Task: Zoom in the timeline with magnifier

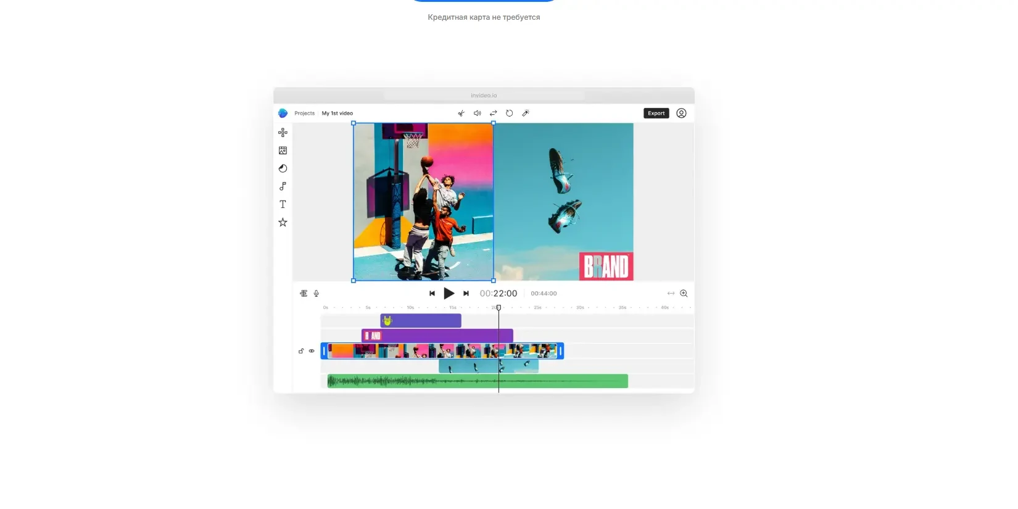Action: pos(684,294)
